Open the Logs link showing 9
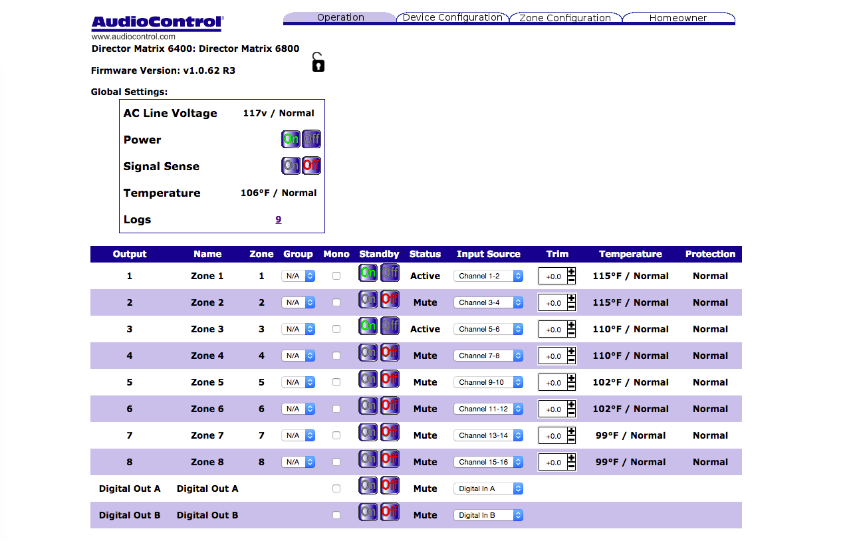This screenshot has width=857, height=541. (x=279, y=219)
